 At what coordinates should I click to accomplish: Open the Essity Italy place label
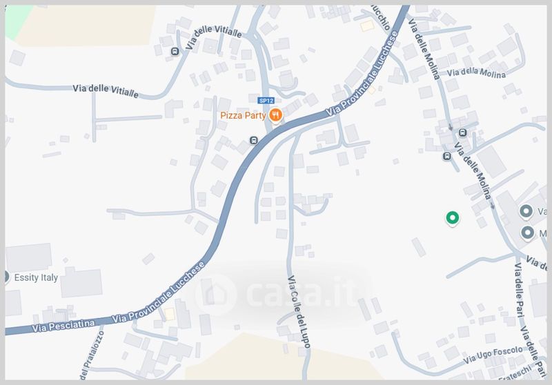coord(36,277)
